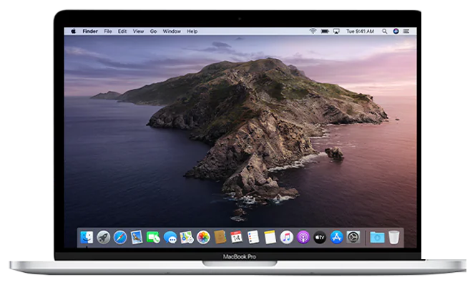Viewport: 475px width, 285px height.
Task: Open Contacts brown book icon
Action: [220, 238]
